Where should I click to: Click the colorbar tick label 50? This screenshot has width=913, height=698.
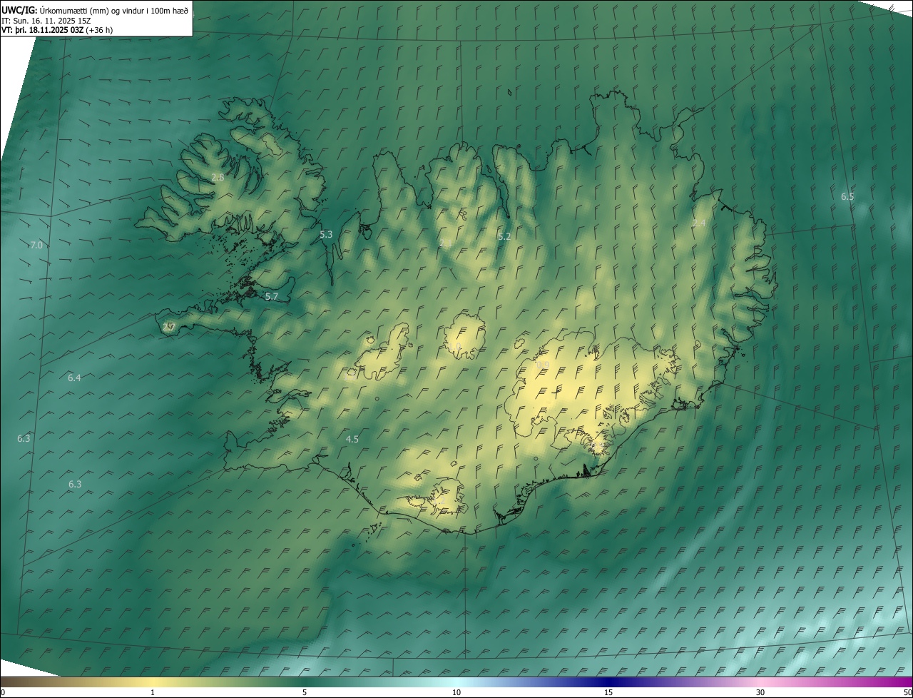[907, 692]
